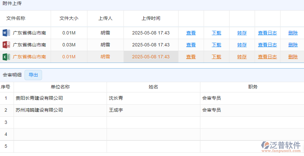Click the PowerPoint file icon
This screenshot has height=156, width=304.
pyautogui.click(x=6, y=45)
